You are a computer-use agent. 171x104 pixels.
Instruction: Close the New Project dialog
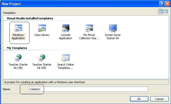point(168,4)
